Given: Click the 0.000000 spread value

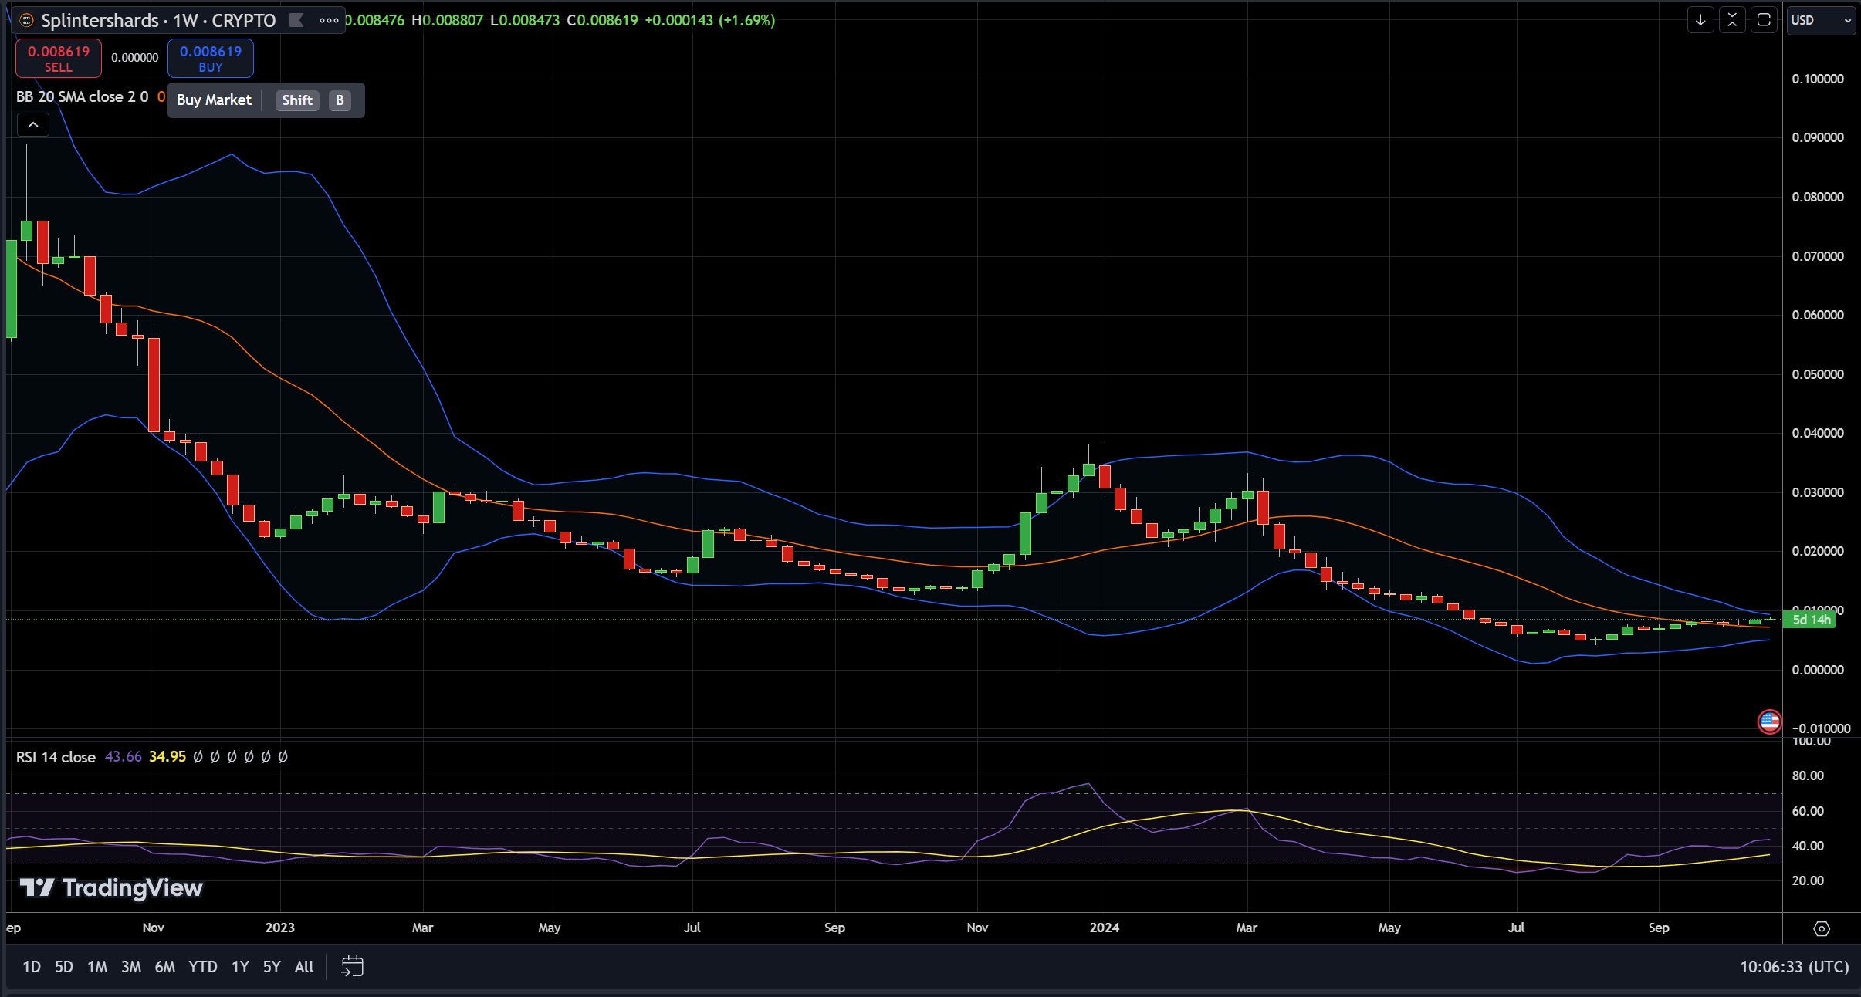Looking at the screenshot, I should 134,58.
